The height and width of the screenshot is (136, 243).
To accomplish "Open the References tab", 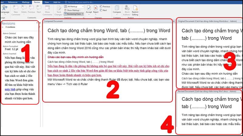I will pos(13,2).
